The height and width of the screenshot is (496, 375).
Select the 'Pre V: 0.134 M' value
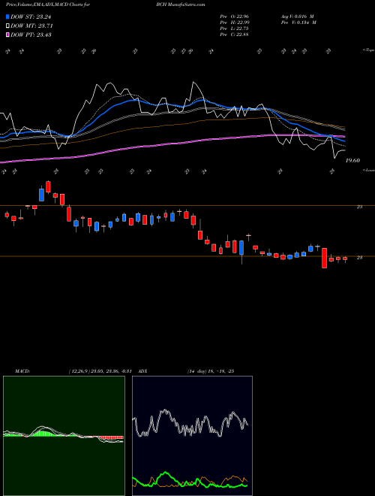pyautogui.click(x=300, y=23)
